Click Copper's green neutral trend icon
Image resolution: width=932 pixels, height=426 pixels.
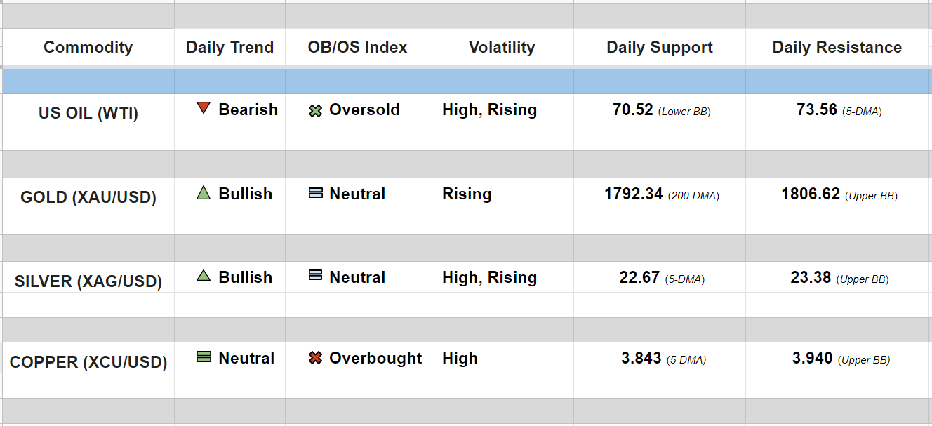click(x=204, y=357)
